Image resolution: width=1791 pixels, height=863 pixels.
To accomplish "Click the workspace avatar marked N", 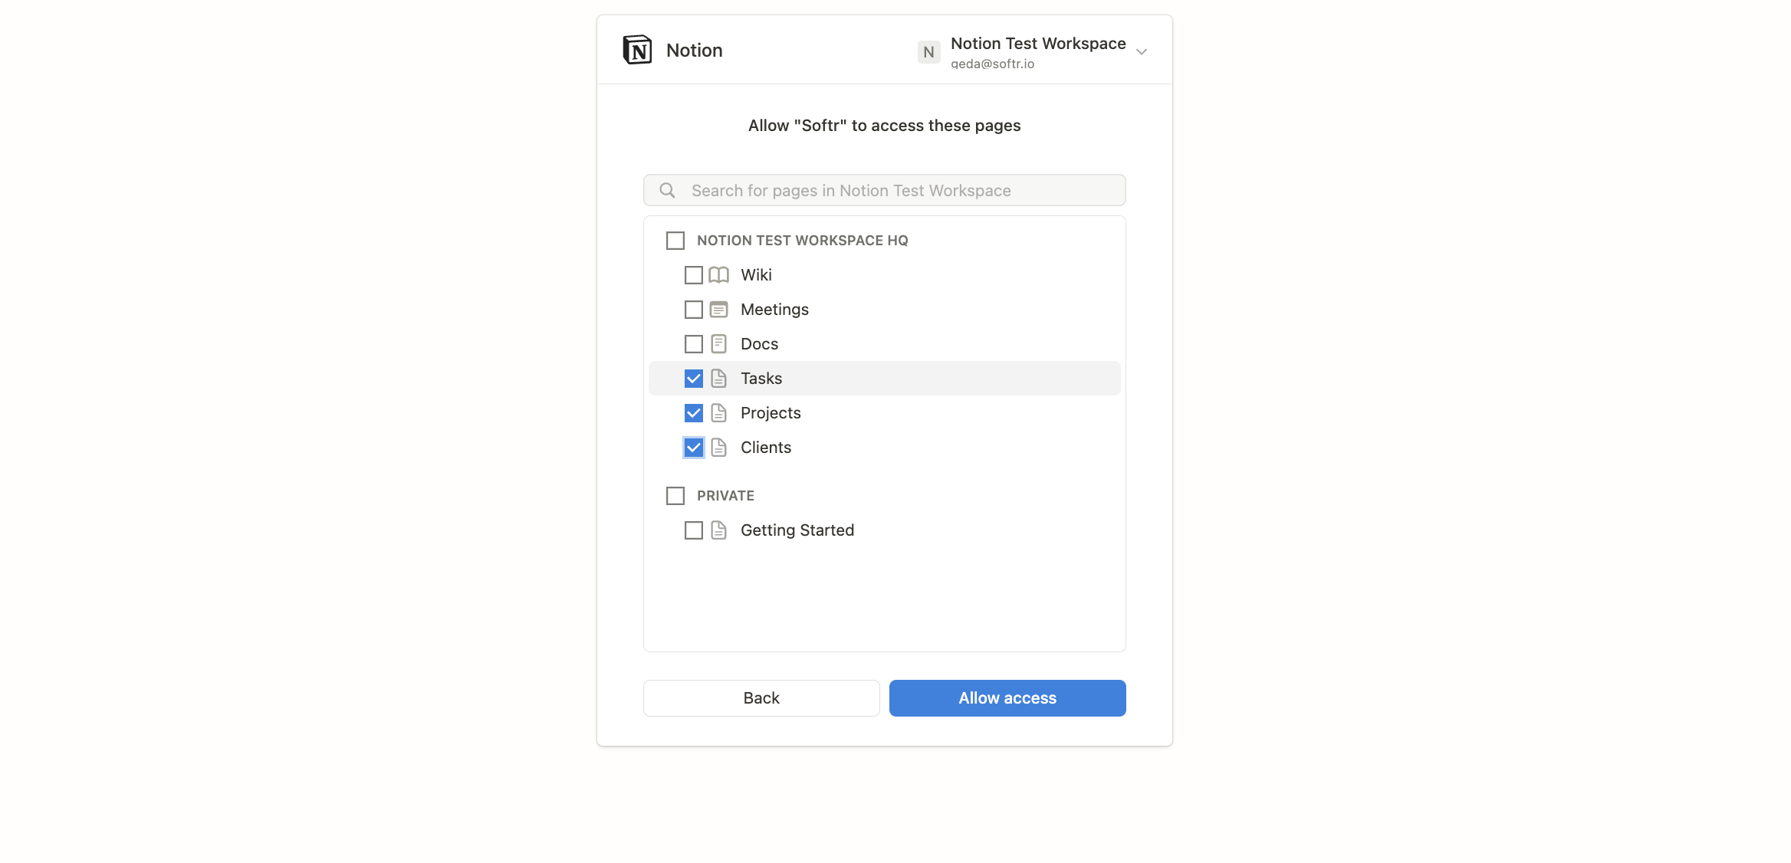I will tap(928, 51).
